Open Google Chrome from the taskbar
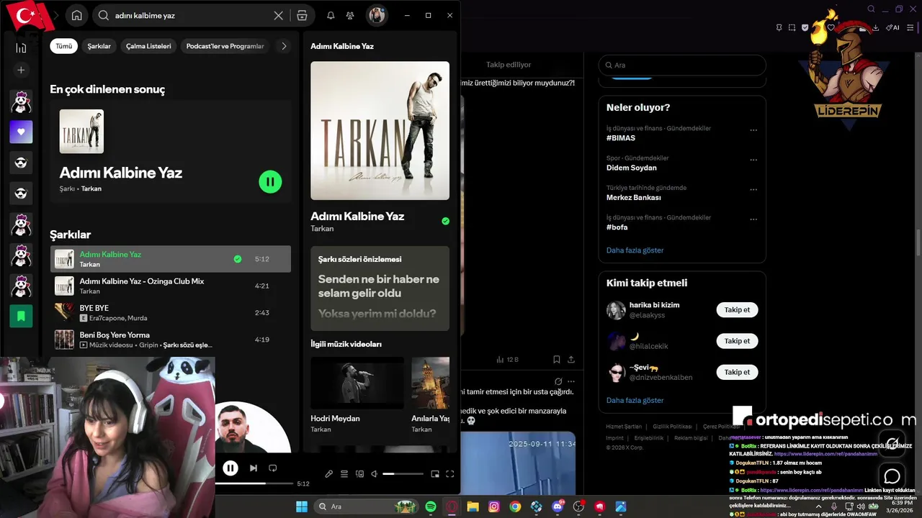This screenshot has height=518, width=922. coord(515,506)
